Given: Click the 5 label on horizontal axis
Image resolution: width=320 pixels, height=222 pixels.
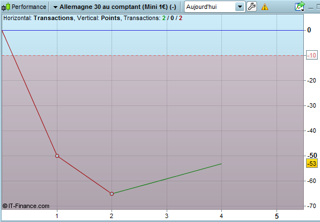Looking at the screenshot, I should pos(277,216).
